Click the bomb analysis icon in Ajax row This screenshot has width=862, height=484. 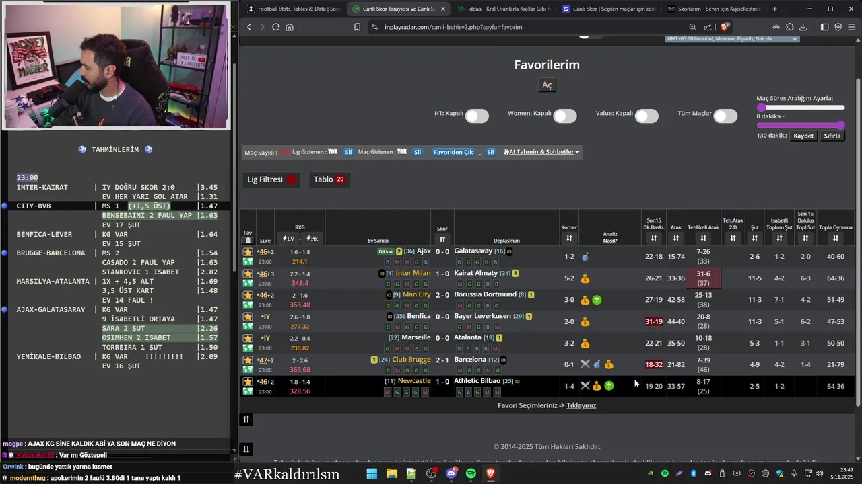tap(585, 257)
